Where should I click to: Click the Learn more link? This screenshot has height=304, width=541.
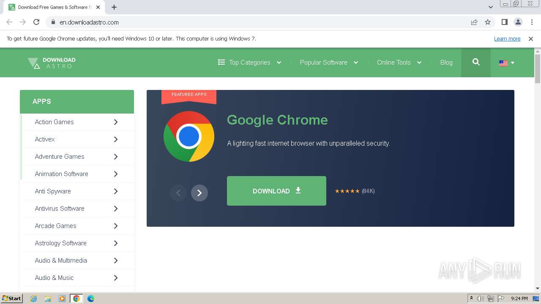(507, 39)
